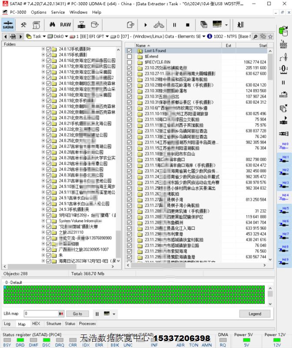
Task: Expand the 24.8.12 folder tree node
Action: 43,49
